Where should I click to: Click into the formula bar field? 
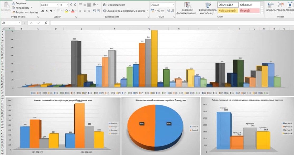(172, 23)
